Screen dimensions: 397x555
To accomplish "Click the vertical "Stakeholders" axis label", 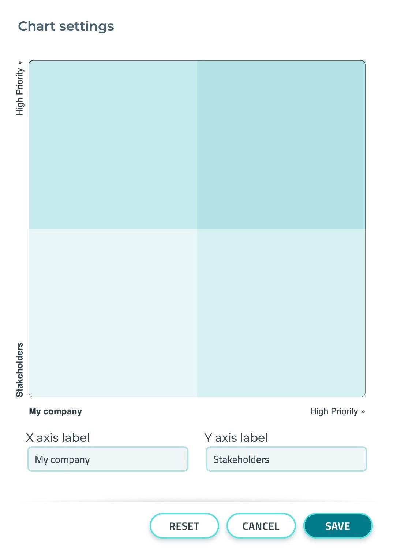I will [x=20, y=370].
